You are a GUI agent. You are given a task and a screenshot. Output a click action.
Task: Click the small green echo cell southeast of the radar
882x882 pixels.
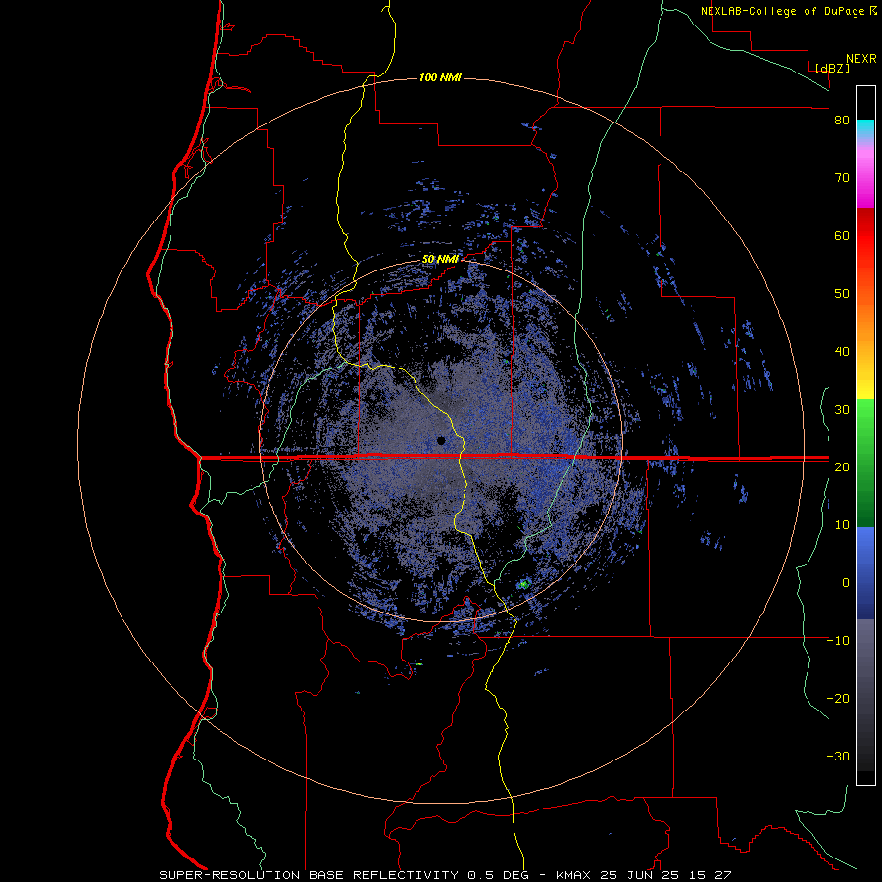click(x=524, y=584)
